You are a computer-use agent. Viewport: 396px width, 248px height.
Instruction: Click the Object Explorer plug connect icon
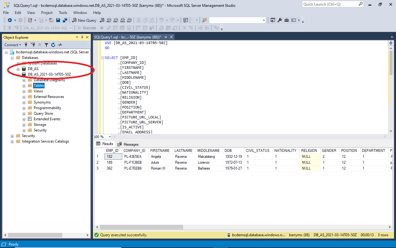(26, 45)
